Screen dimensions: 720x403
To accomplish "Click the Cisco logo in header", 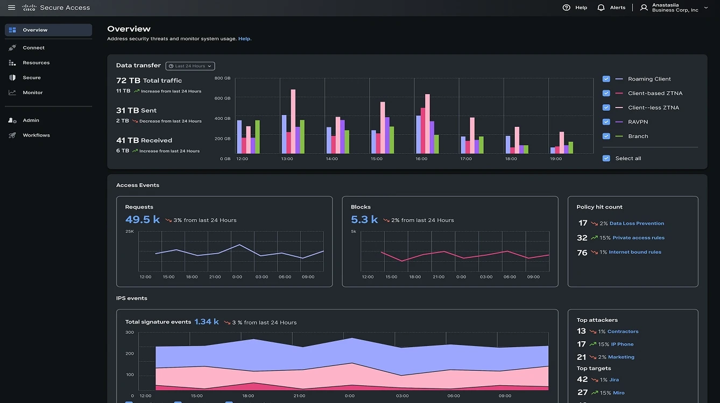I will pyautogui.click(x=29, y=8).
